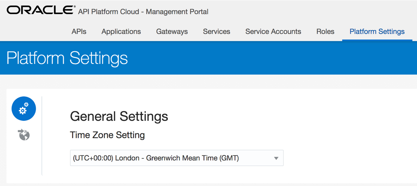Select the Platform Settings tab
This screenshot has height=186, width=417.
point(377,32)
